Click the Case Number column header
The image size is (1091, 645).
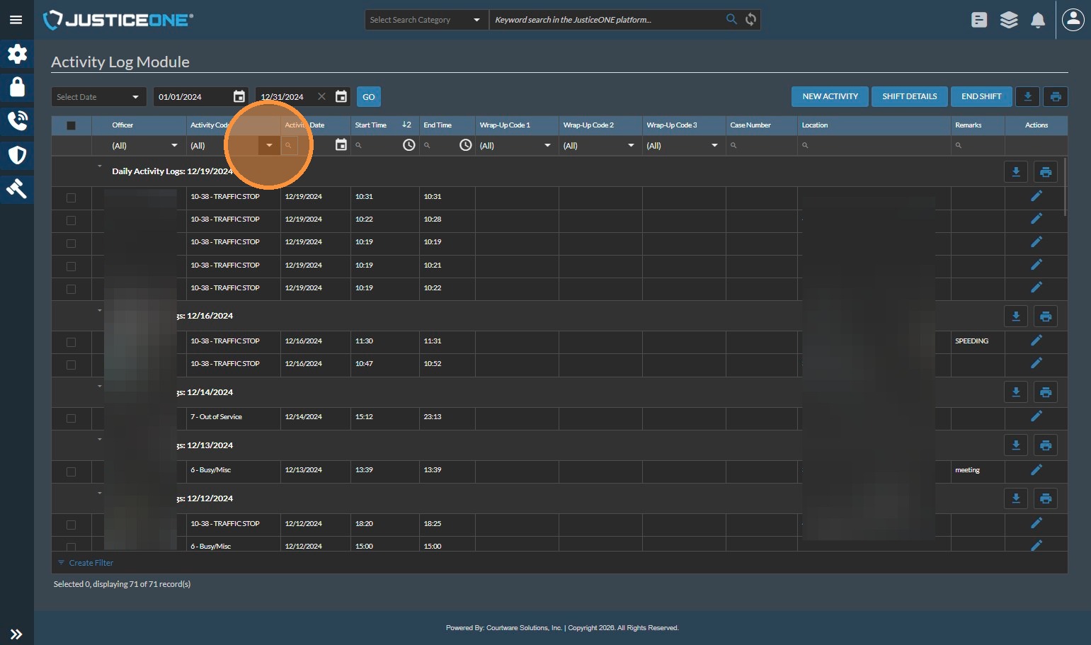tap(750, 125)
